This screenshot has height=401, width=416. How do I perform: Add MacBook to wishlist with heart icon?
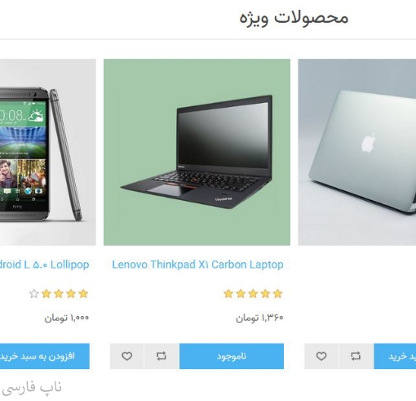coord(321,356)
